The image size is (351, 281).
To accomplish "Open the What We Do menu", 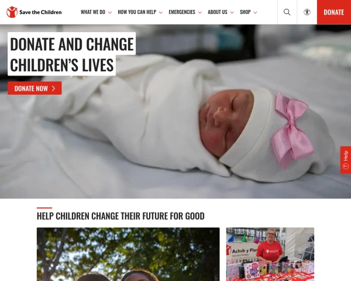I will [x=93, y=12].
